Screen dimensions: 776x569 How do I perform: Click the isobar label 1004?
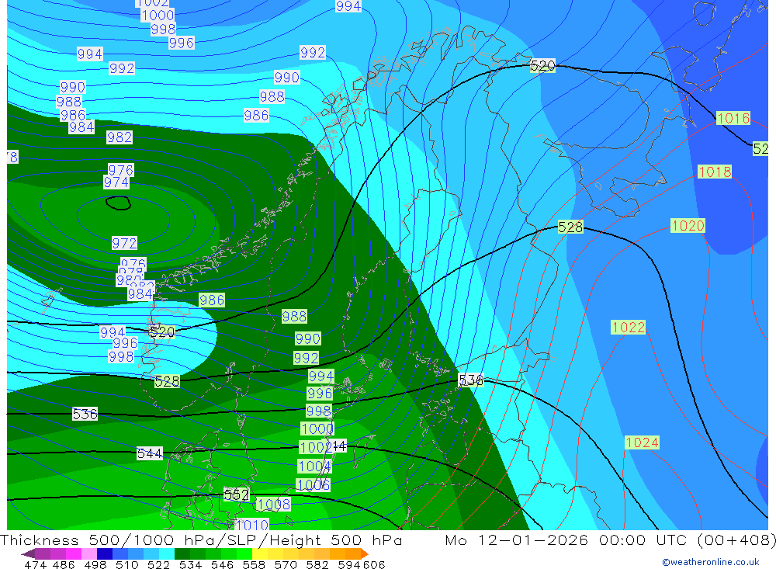(x=315, y=467)
